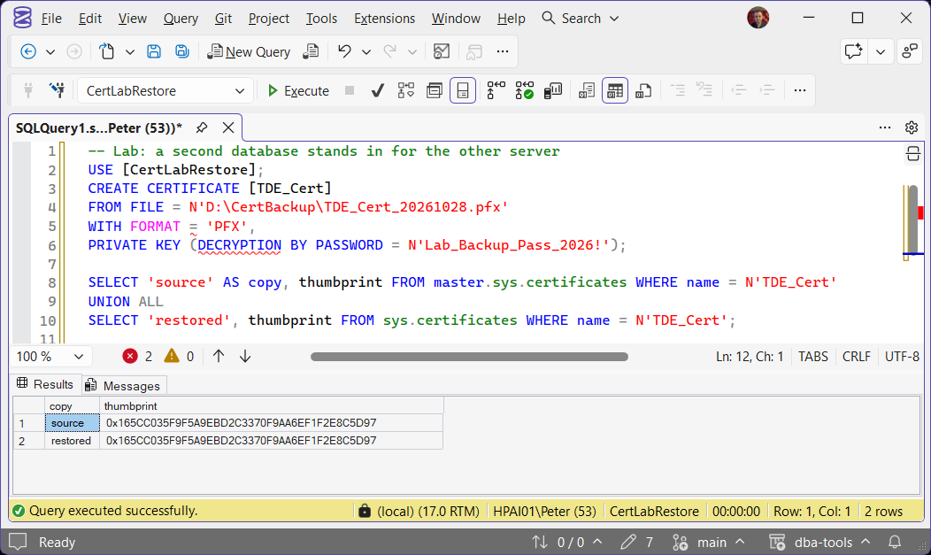Image resolution: width=931 pixels, height=555 pixels.
Task: Execute the query
Action: pos(298,91)
